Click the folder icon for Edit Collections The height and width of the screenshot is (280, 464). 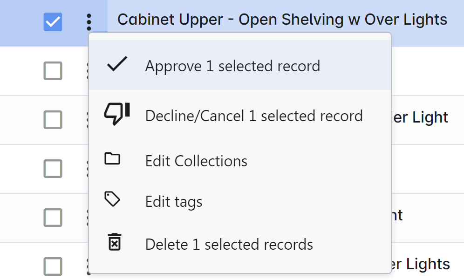pyautogui.click(x=112, y=159)
